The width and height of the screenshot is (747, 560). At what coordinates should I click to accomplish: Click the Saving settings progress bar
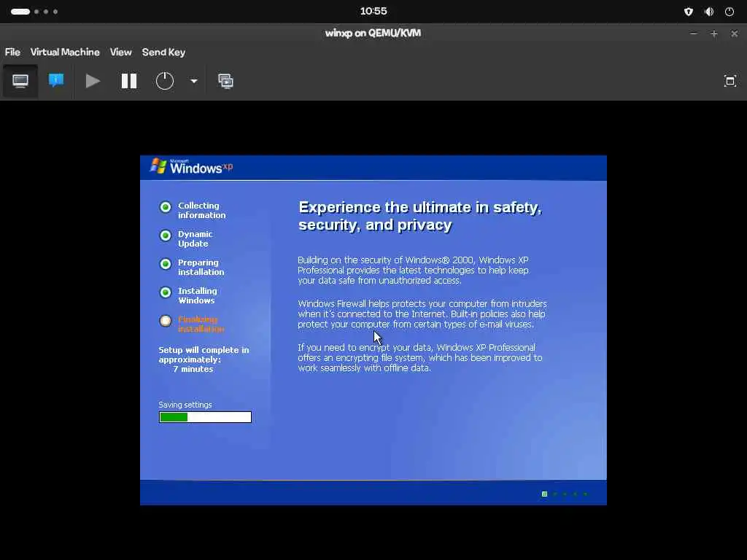click(205, 417)
